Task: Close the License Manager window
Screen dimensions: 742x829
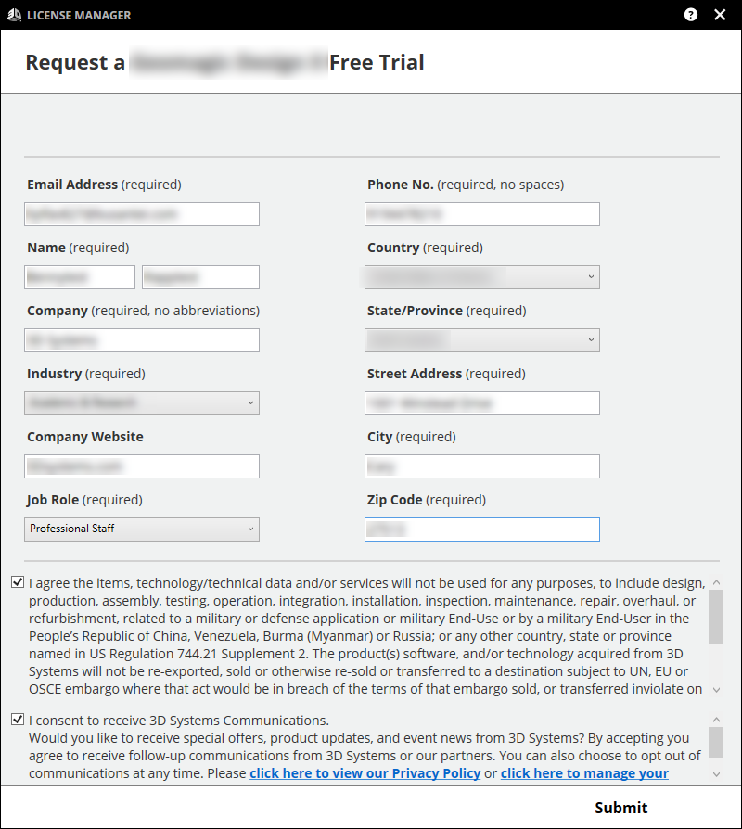Action: (x=720, y=15)
